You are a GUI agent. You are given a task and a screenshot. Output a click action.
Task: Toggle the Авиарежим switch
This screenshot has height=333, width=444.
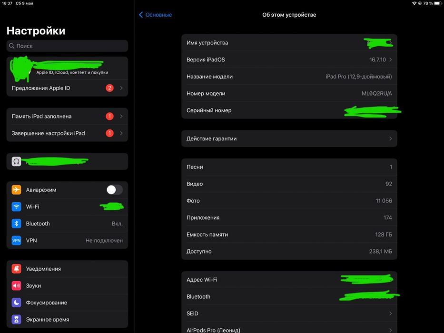point(114,190)
